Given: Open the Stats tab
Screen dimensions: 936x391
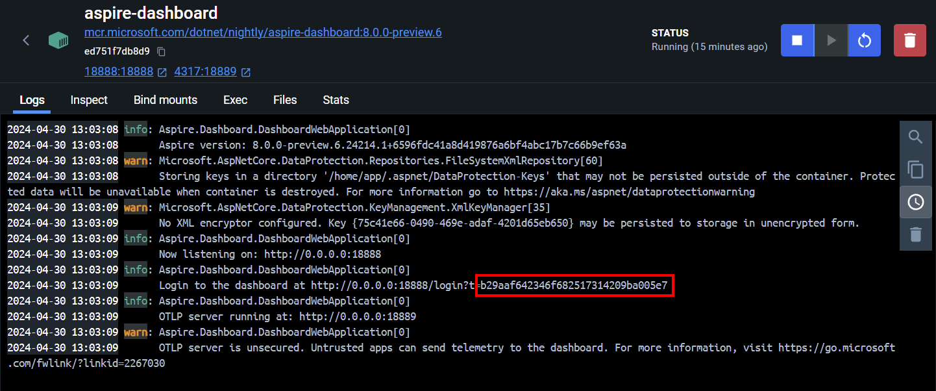Looking at the screenshot, I should coord(336,100).
